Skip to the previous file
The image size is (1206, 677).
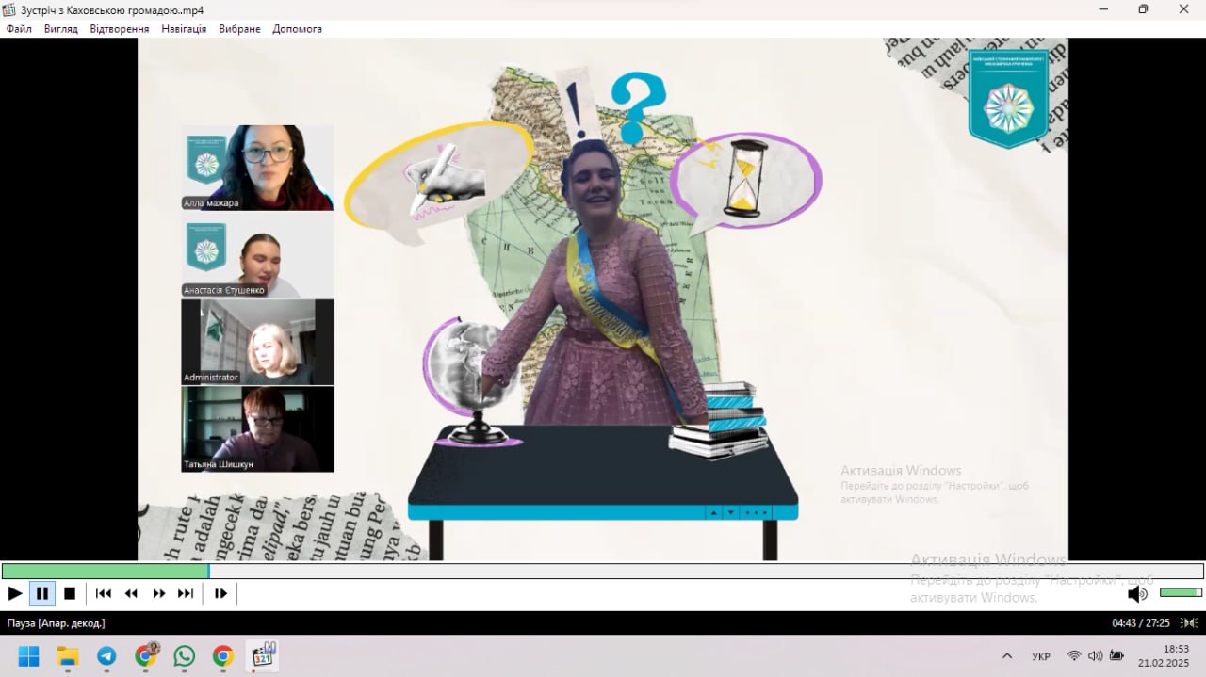[104, 593]
